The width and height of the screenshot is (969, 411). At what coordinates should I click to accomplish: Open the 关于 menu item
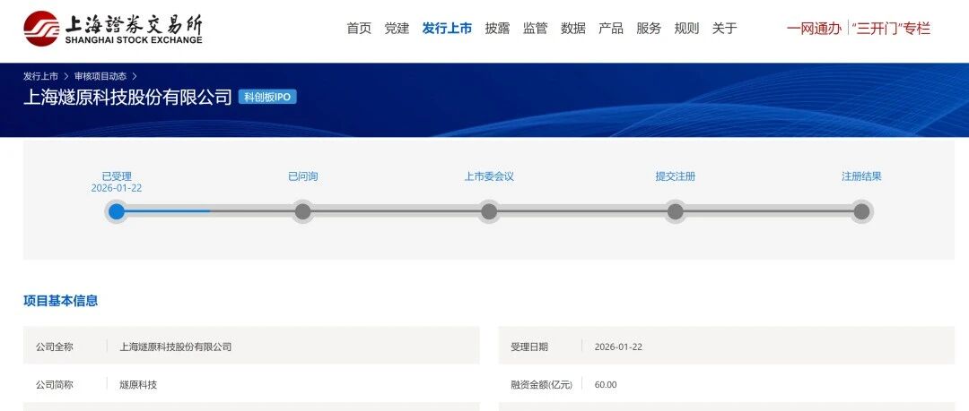coord(725,29)
